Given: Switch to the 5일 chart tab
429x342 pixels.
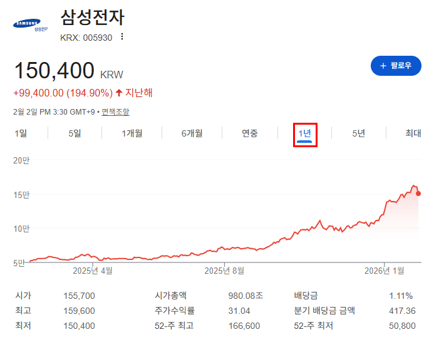Looking at the screenshot, I should point(75,133).
